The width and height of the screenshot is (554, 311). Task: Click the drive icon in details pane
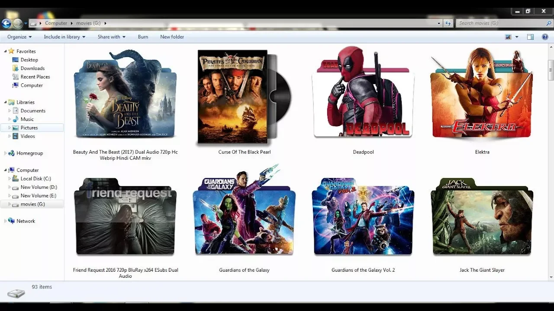coord(16,294)
